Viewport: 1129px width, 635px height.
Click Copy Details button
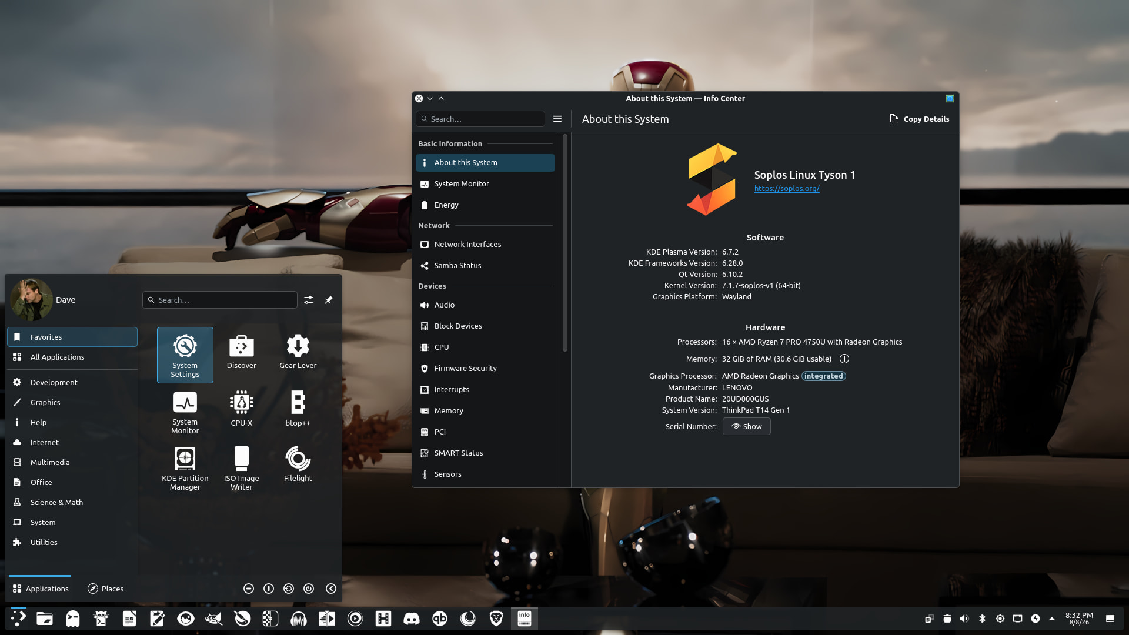click(920, 119)
